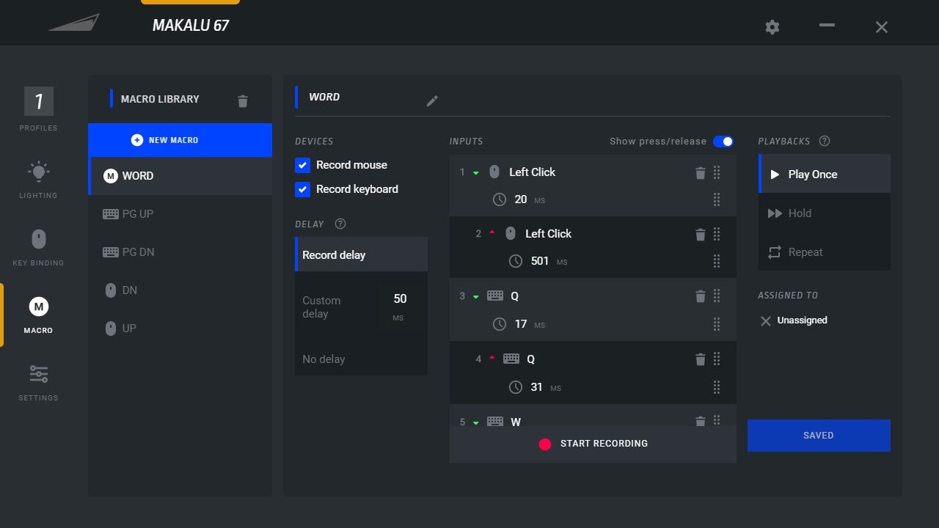Edit the 20 ms delay value
The height and width of the screenshot is (528, 939).
click(521, 199)
